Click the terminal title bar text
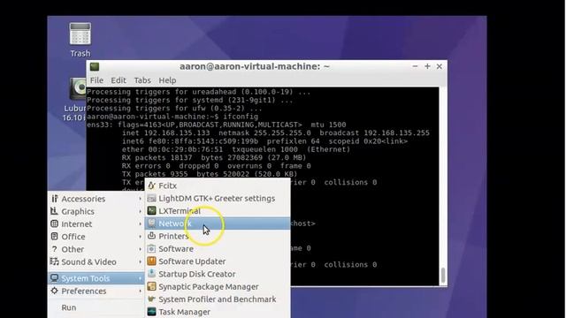Screen dimensions: 566x318 coord(255,66)
